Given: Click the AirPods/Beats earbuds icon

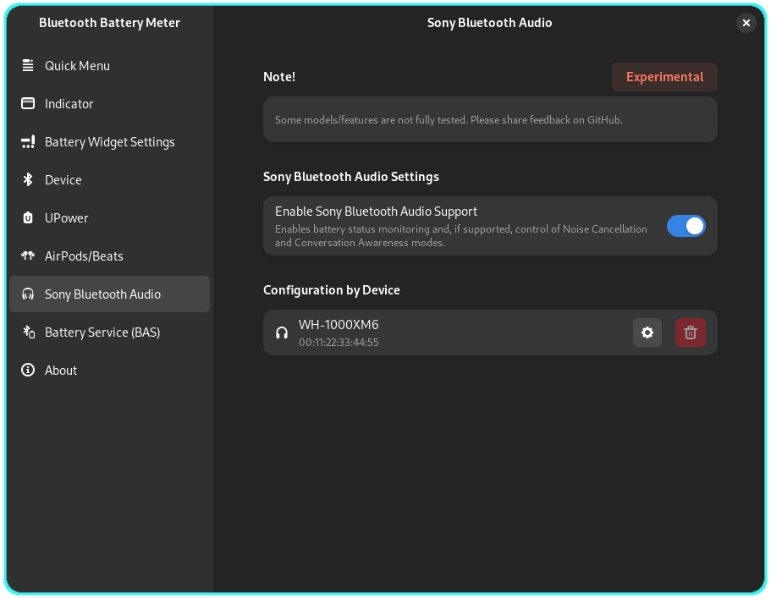Looking at the screenshot, I should 28,256.
